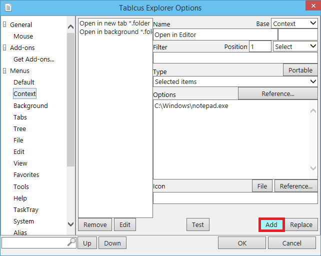Collapse the Add-ons tree section

click(x=4, y=47)
